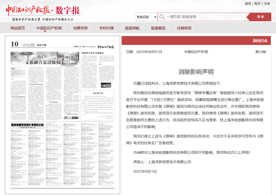Click the red 搜索 button
276x195 pixels.
(x=260, y=17)
